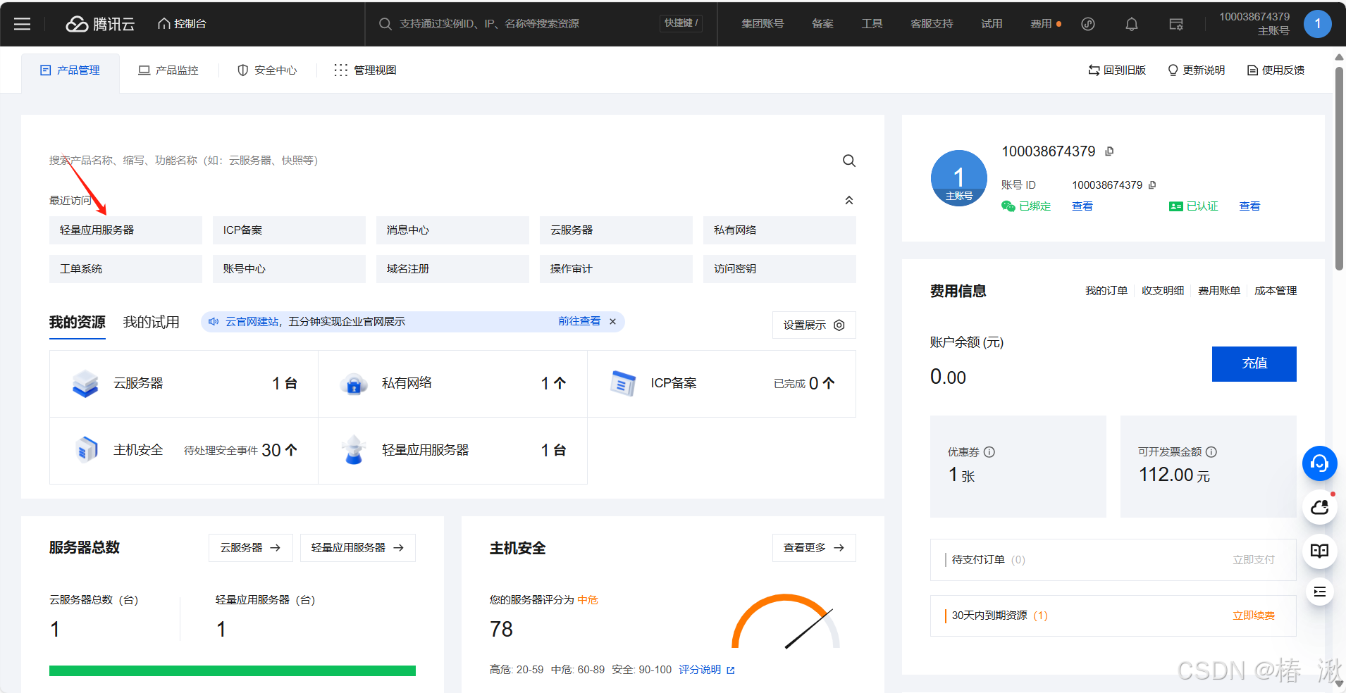This screenshot has height=693, width=1346.
Task: Click 立即续费 for expiring resources
Action: point(1254,616)
